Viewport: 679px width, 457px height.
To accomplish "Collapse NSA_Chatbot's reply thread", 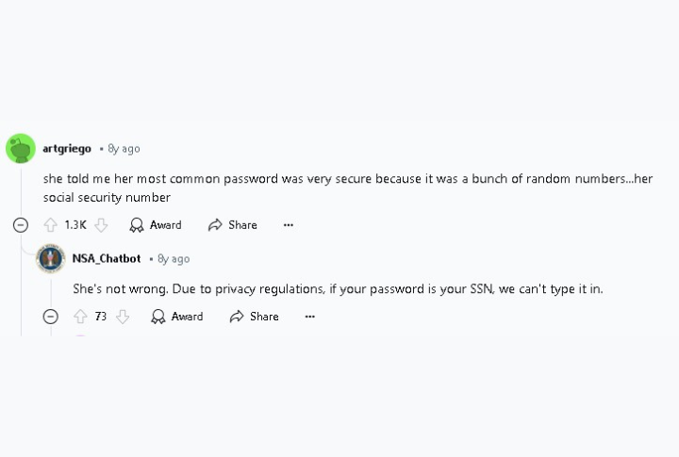I will [x=51, y=317].
